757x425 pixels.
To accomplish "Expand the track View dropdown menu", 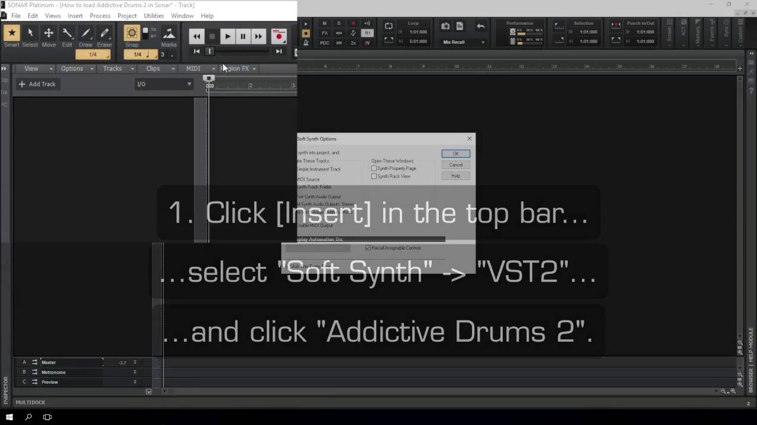I will coord(35,68).
